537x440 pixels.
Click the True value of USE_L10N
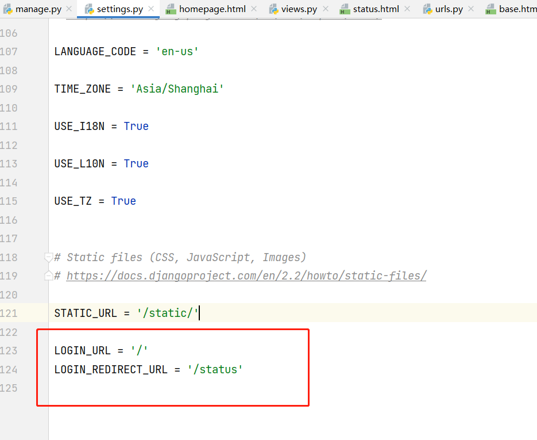pyautogui.click(x=136, y=163)
